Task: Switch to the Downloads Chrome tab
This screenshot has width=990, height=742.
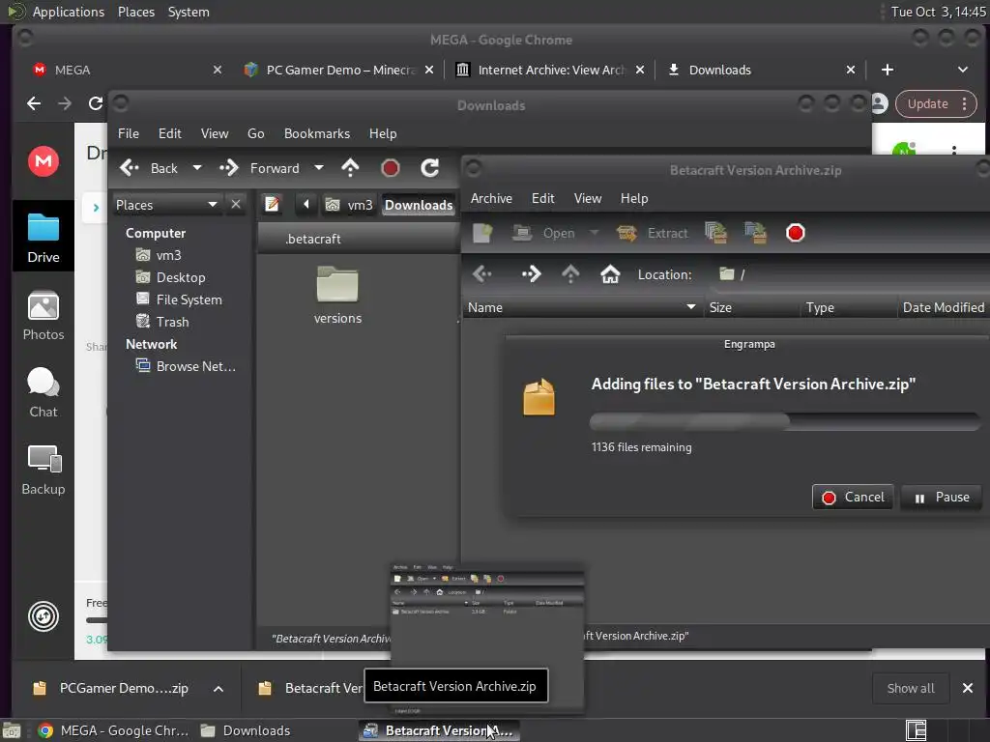Action: (762, 70)
